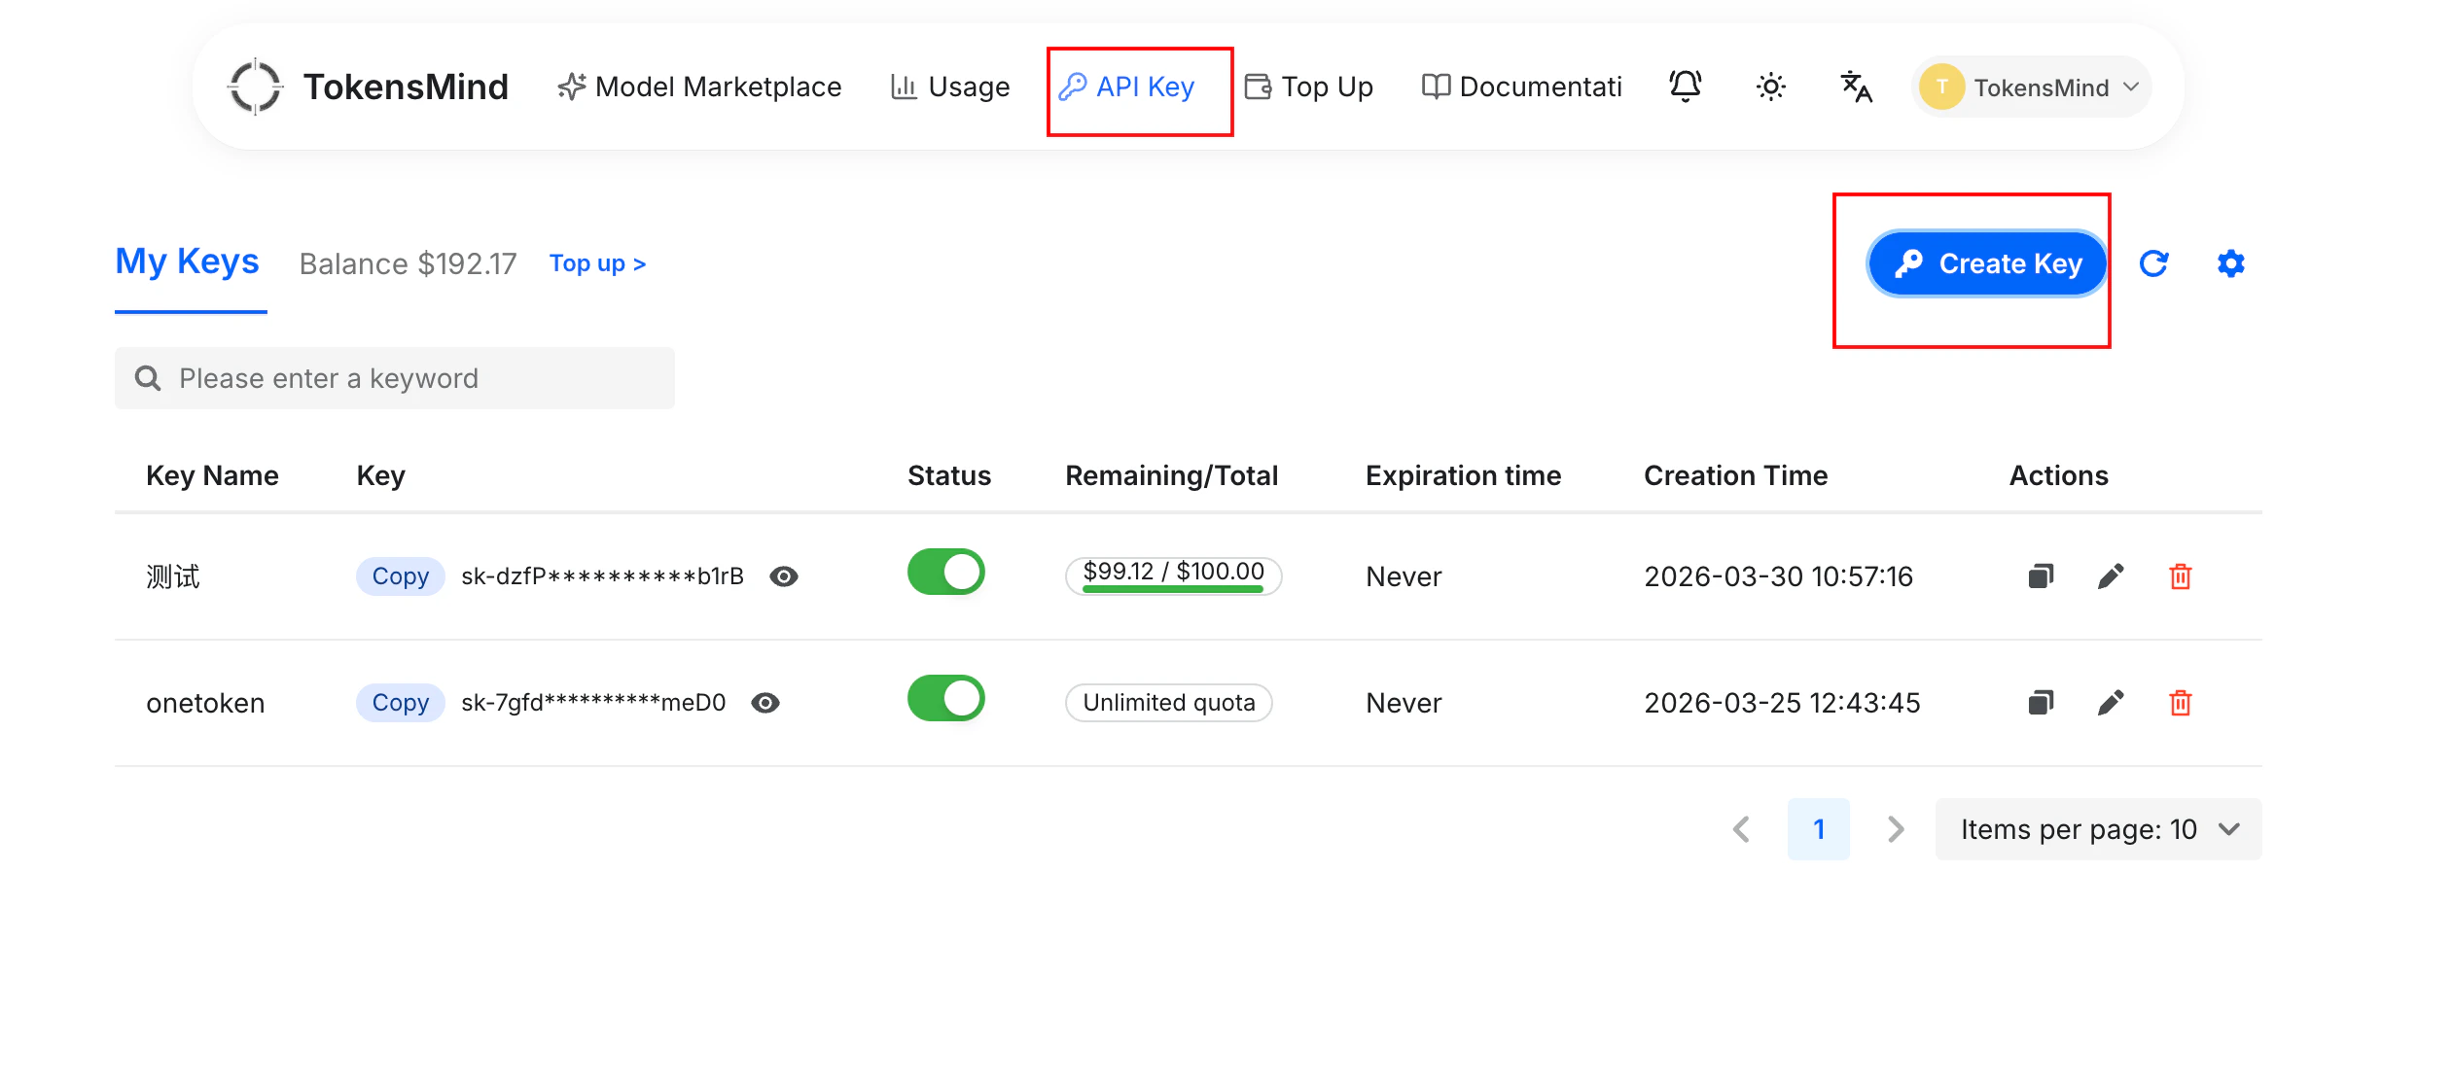The height and width of the screenshot is (1081, 2453).
Task: Click the Remaining/Total column header
Action: click(1171, 475)
